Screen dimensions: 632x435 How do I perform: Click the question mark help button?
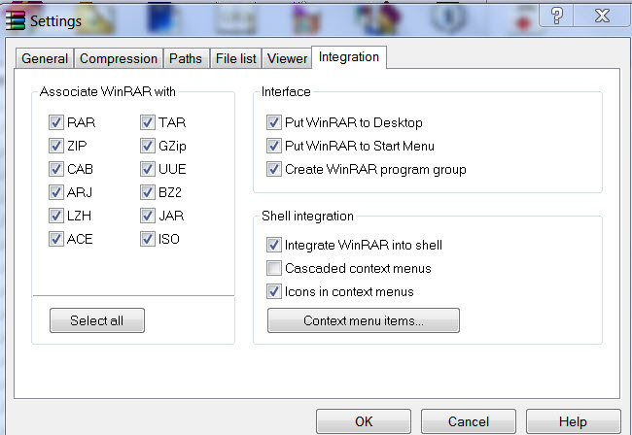(x=556, y=17)
